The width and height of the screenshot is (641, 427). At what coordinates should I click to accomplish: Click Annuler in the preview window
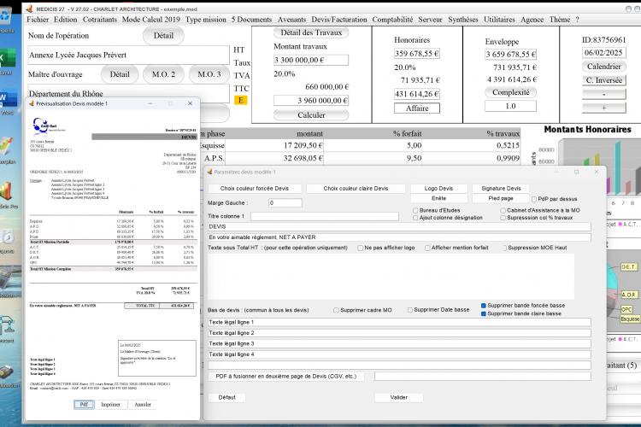click(143, 405)
